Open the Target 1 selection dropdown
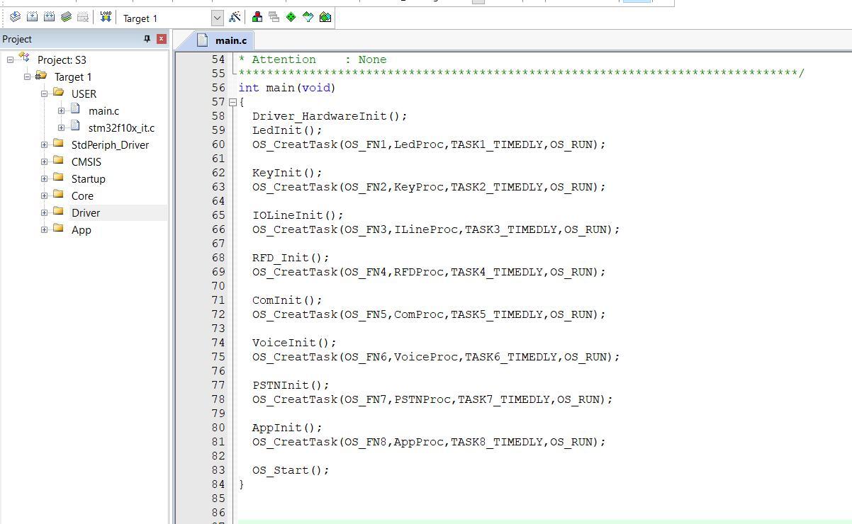Screen dimensions: 852x524 [x=218, y=18]
